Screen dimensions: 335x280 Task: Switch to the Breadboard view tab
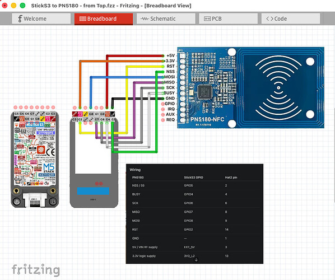click(x=104, y=19)
